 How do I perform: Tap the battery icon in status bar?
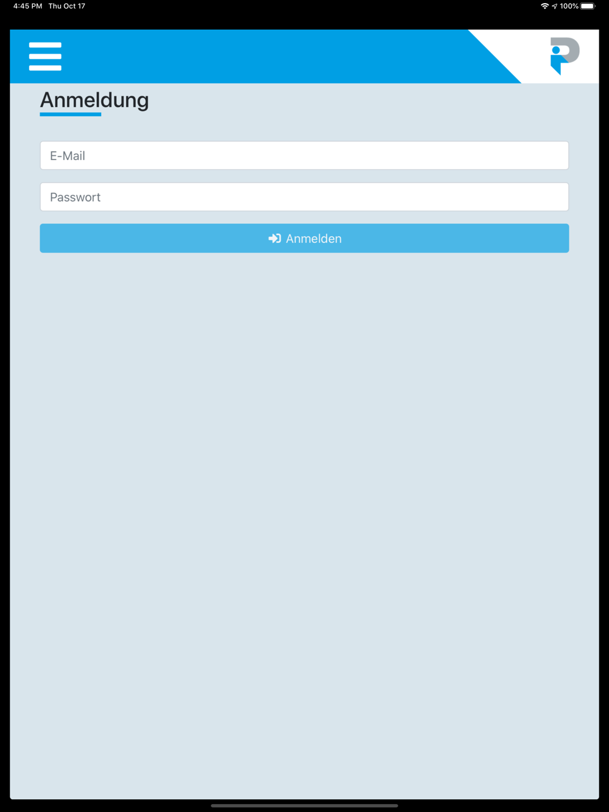tap(588, 6)
